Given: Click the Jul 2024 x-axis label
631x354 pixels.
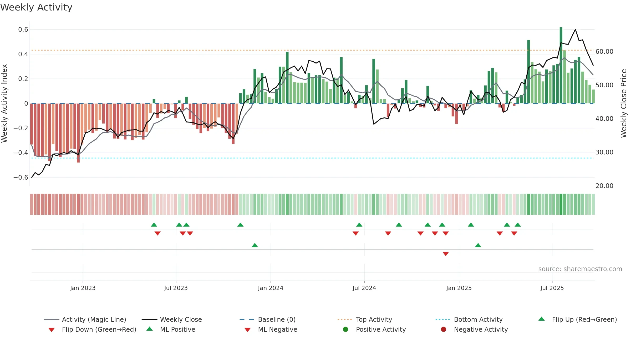Looking at the screenshot, I should (x=364, y=288).
